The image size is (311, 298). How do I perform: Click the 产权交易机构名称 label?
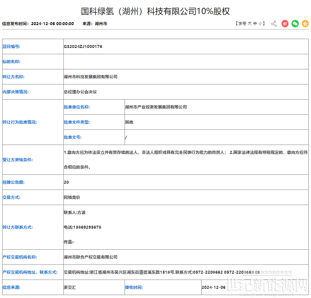click(20, 257)
